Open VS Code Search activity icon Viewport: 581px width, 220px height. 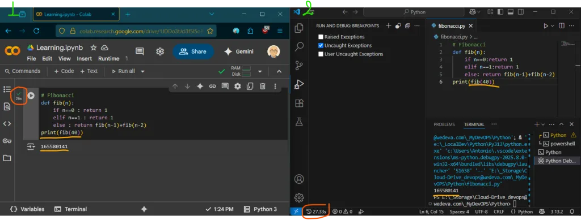pyautogui.click(x=299, y=47)
